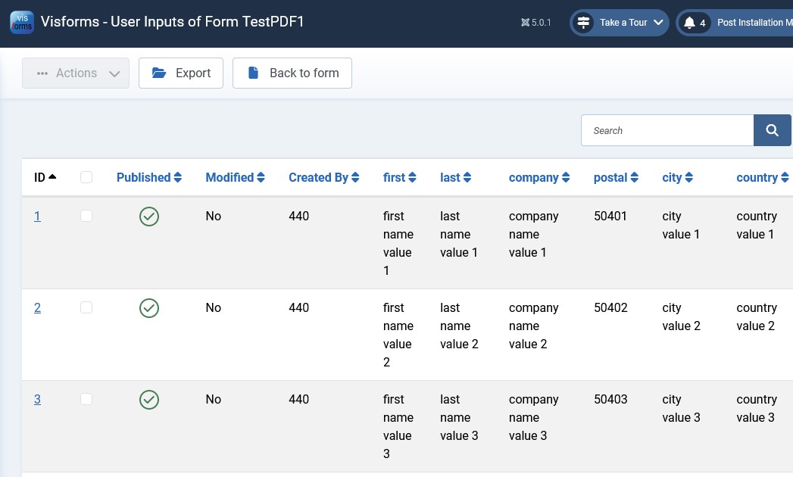Click the sort arrows on the Published column
This screenshot has height=477, width=793.
click(x=177, y=176)
